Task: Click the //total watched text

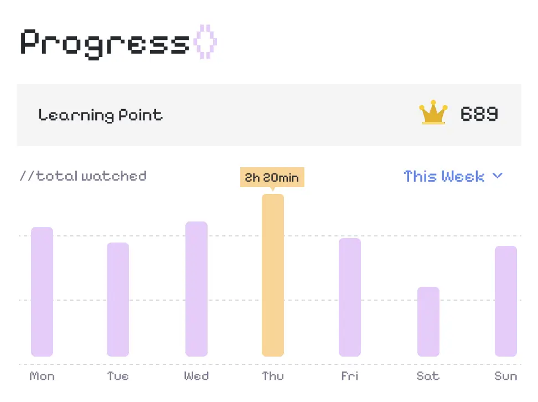Action: click(x=84, y=176)
